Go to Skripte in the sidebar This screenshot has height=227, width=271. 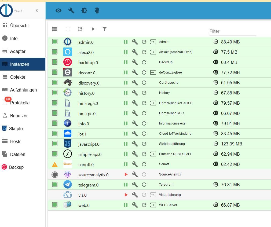coord(16,129)
